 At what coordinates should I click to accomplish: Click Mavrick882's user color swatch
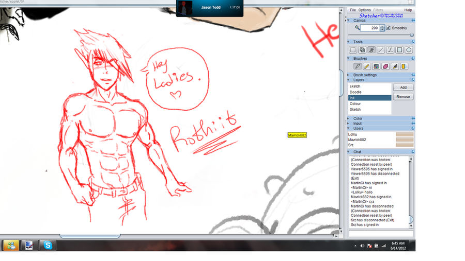(405, 140)
